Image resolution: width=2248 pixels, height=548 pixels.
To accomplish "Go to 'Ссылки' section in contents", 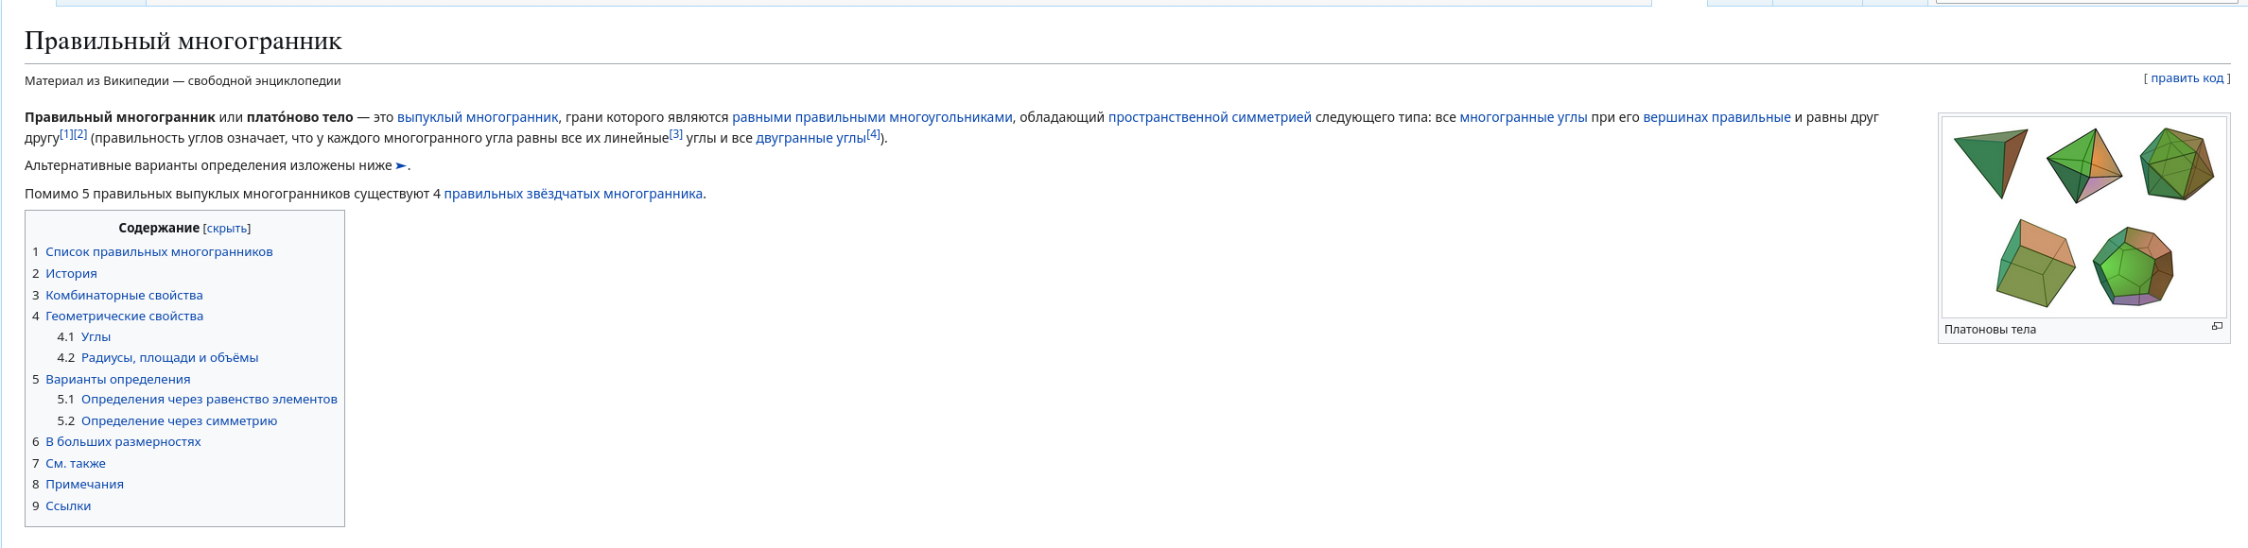I will 68,506.
